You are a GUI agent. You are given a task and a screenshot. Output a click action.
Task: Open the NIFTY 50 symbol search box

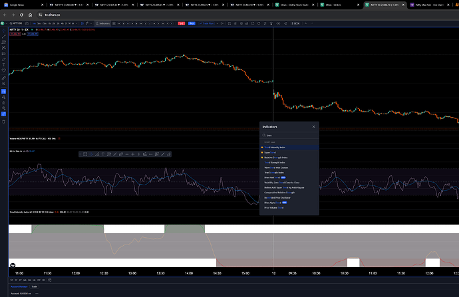point(16,23)
